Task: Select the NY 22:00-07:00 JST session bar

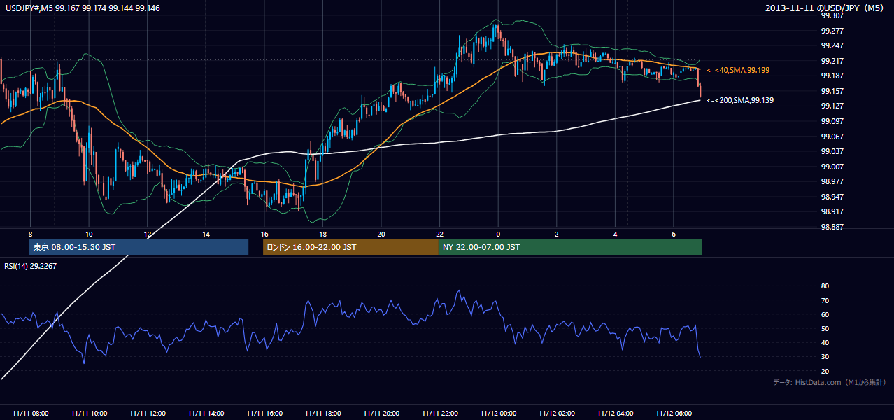Action: click(570, 247)
